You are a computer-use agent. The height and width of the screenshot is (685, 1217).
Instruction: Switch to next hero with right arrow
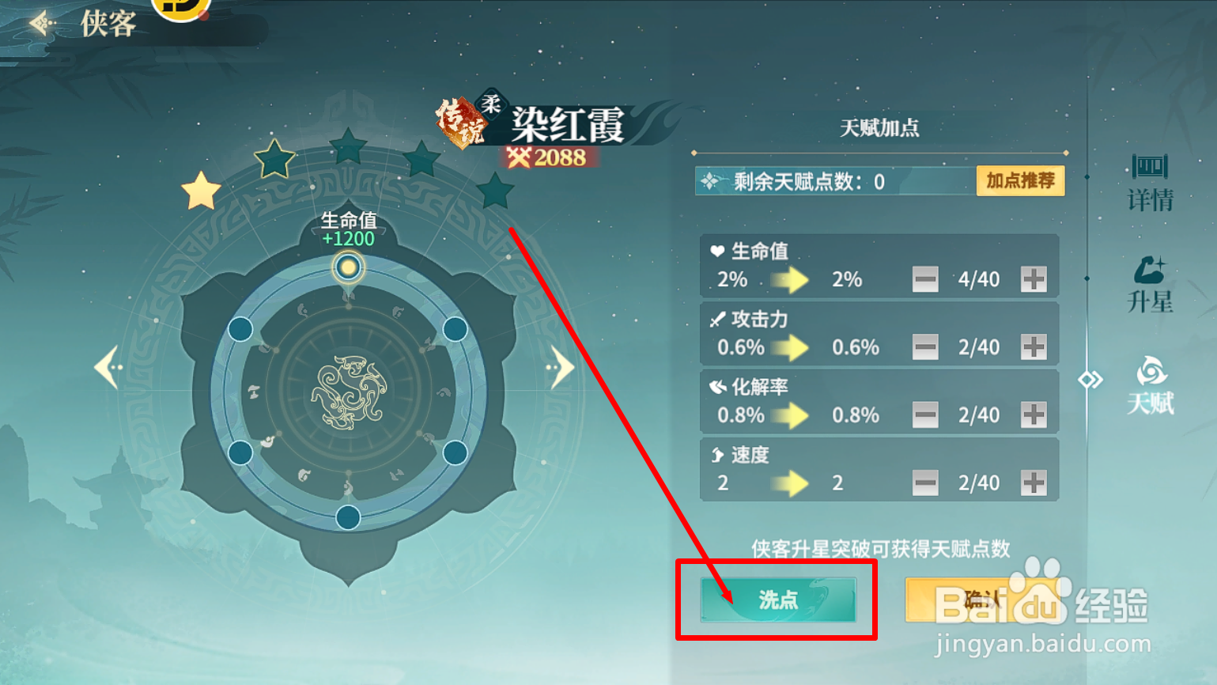[560, 367]
